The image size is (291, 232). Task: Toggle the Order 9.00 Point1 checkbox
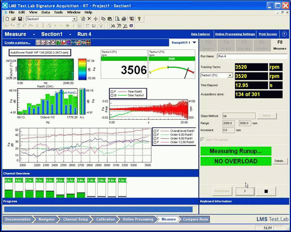pyautogui.click(x=155, y=139)
